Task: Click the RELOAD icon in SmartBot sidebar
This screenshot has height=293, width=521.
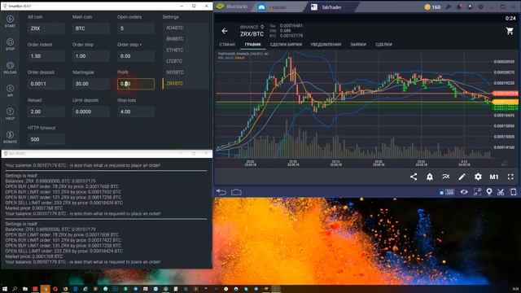Action: click(10, 65)
